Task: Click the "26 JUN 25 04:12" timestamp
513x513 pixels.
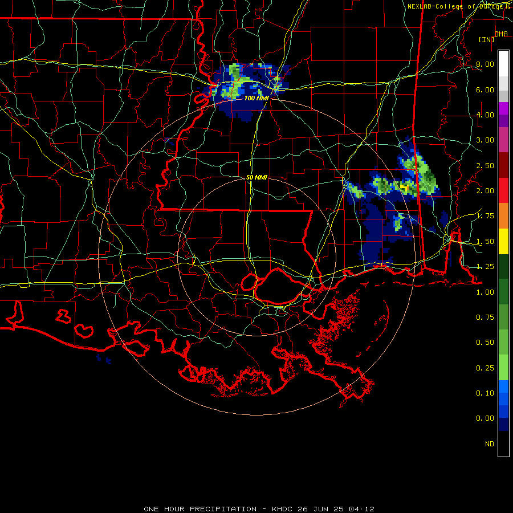Action: pos(336,509)
